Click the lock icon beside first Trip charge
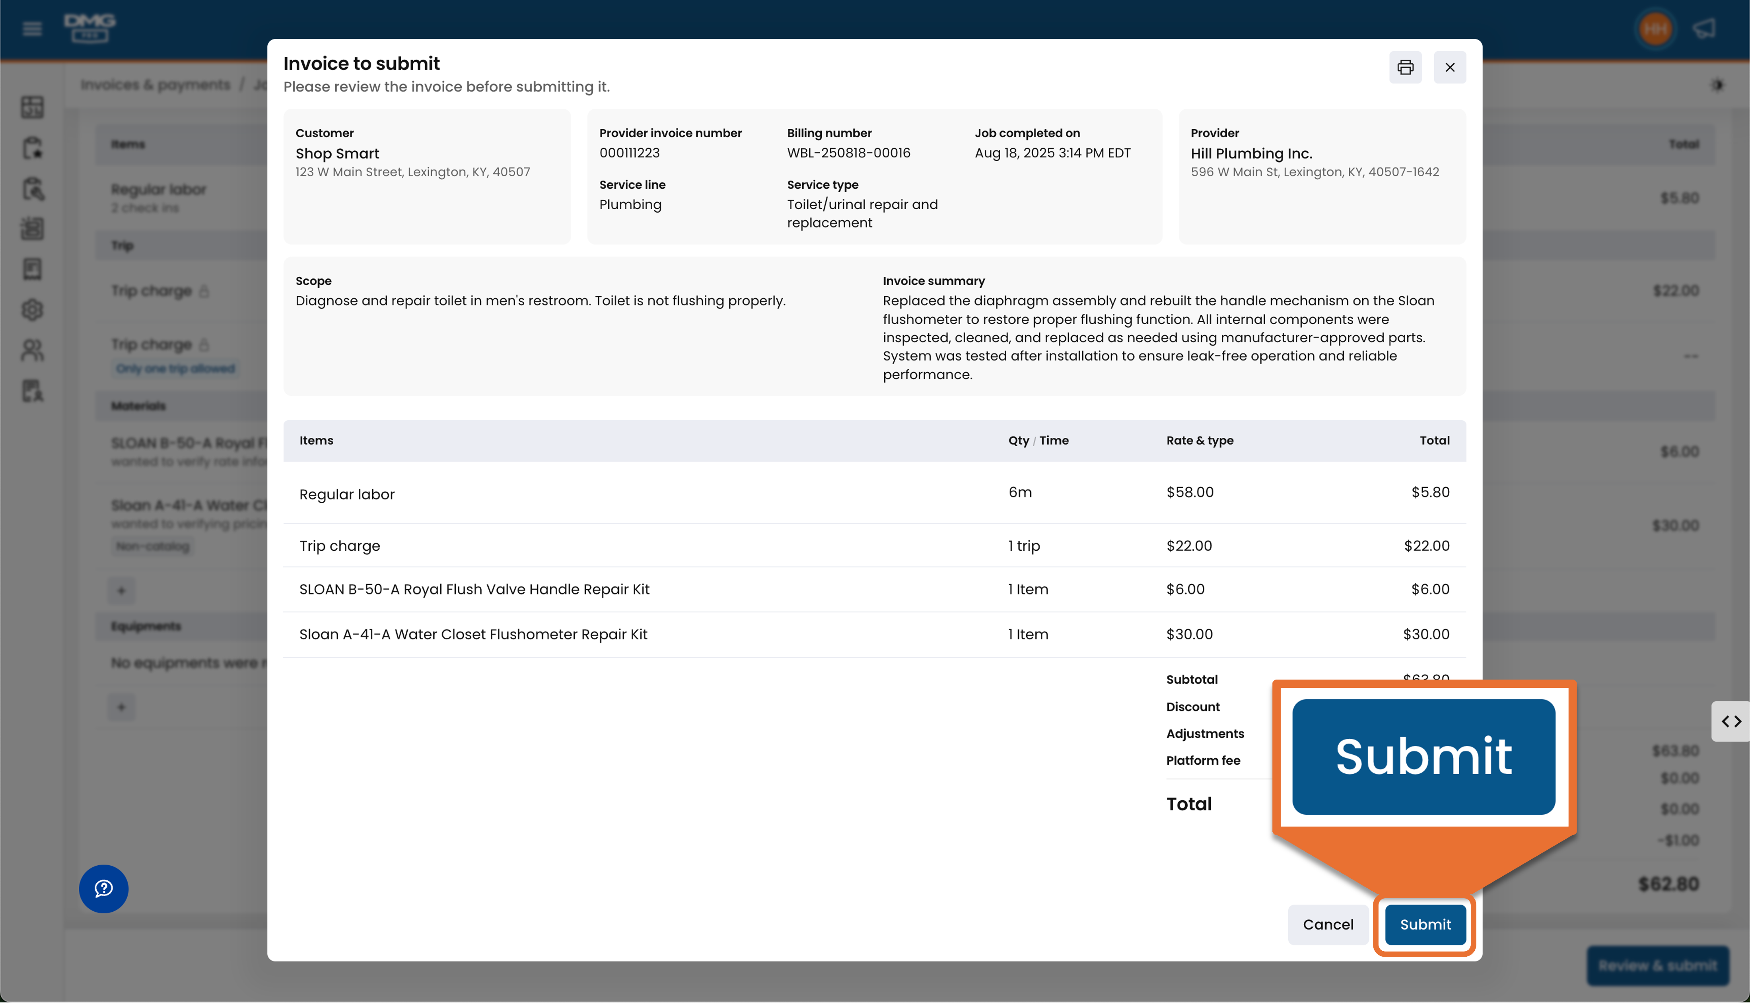Image resolution: width=1750 pixels, height=1004 pixels. point(204,291)
